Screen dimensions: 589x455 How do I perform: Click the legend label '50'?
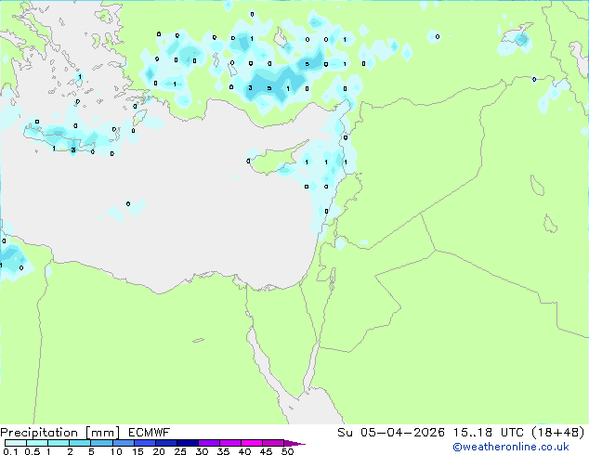click(x=288, y=451)
